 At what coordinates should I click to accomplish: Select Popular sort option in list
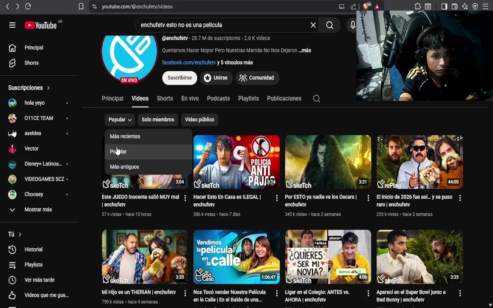point(148,152)
